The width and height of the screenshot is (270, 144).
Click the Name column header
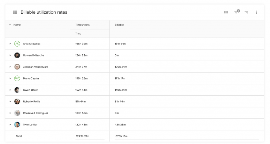click(17, 25)
